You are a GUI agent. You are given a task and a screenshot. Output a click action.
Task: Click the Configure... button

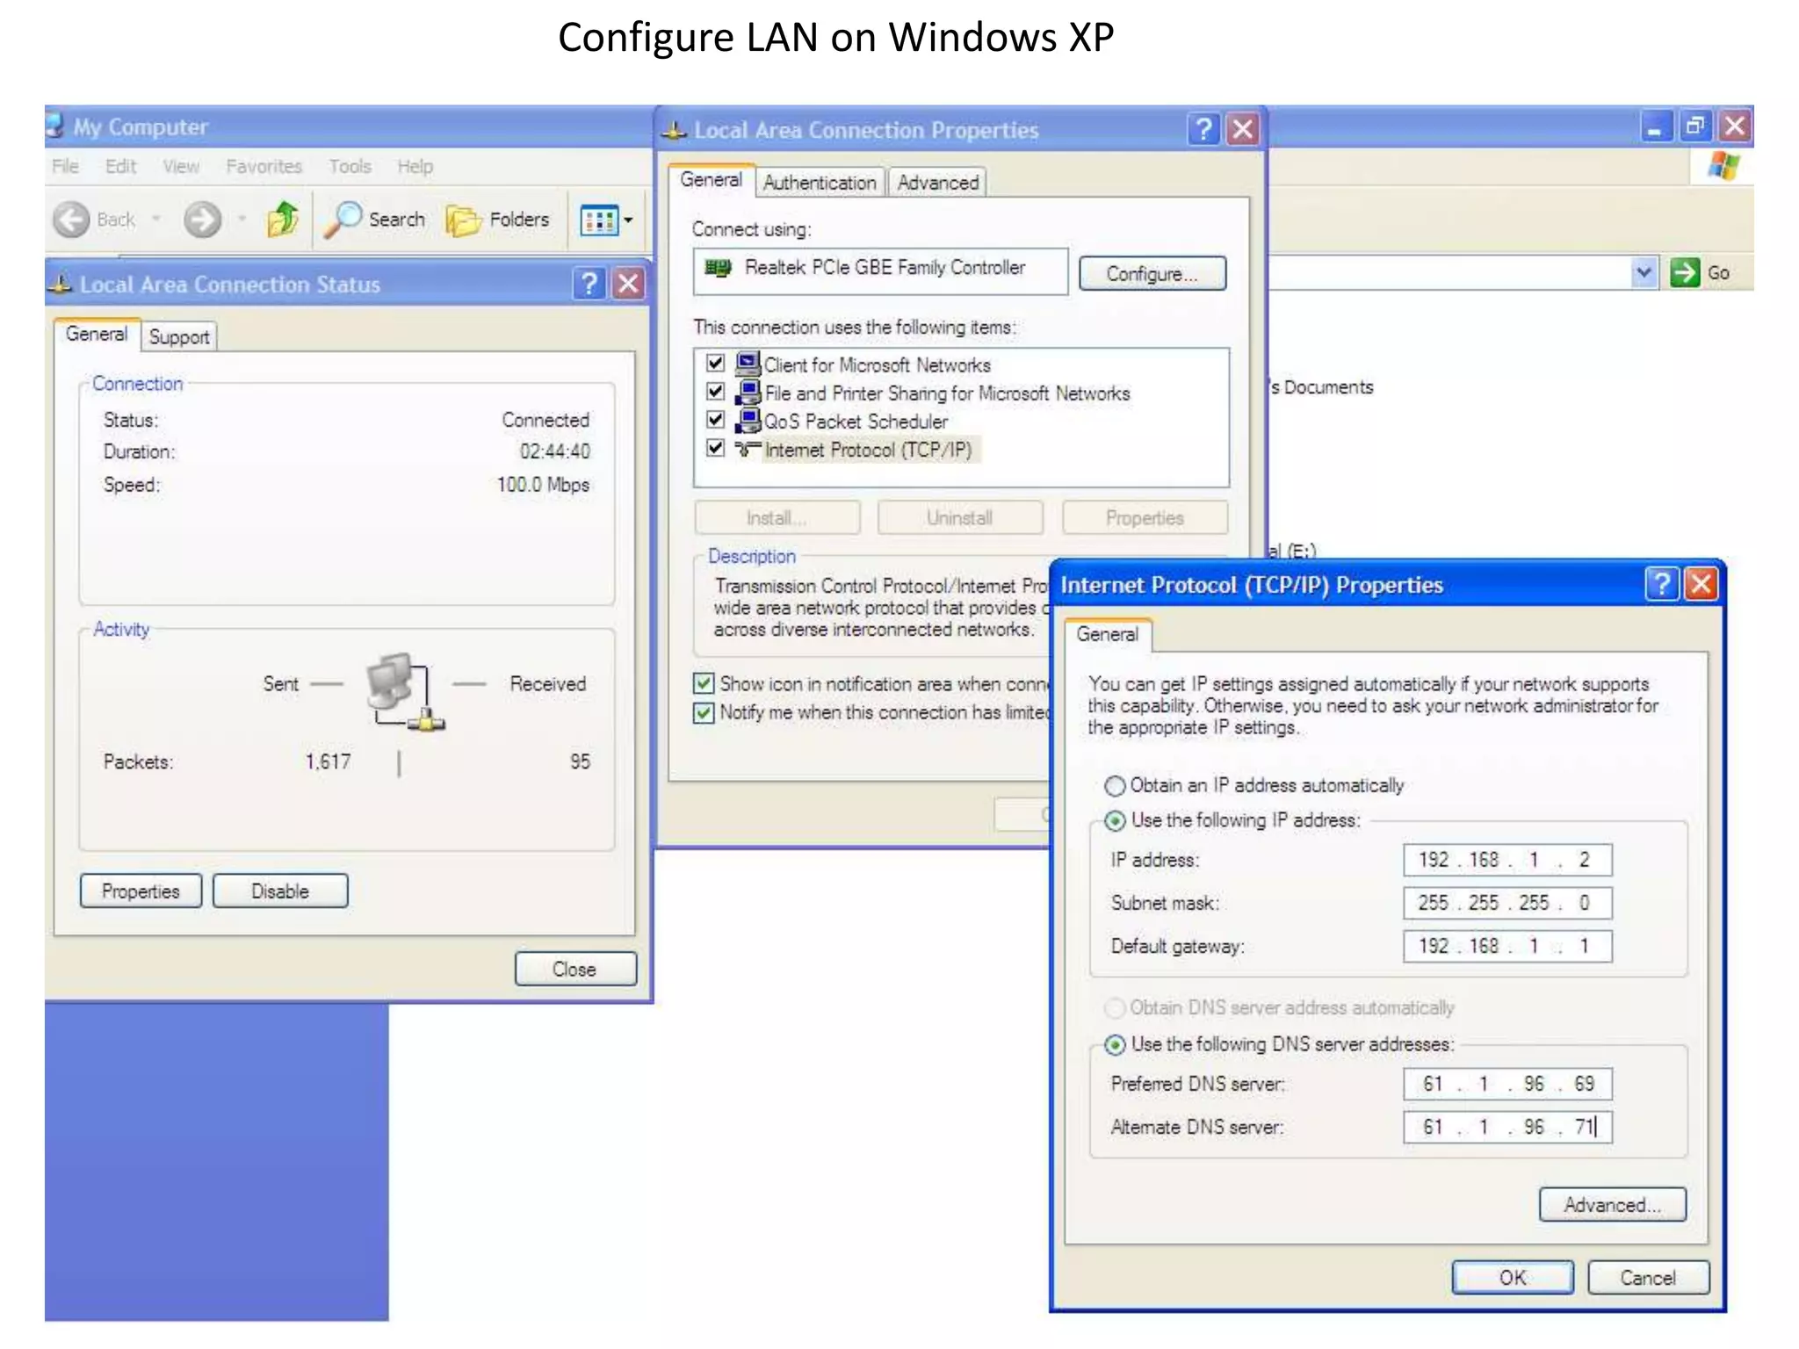pyautogui.click(x=1152, y=274)
